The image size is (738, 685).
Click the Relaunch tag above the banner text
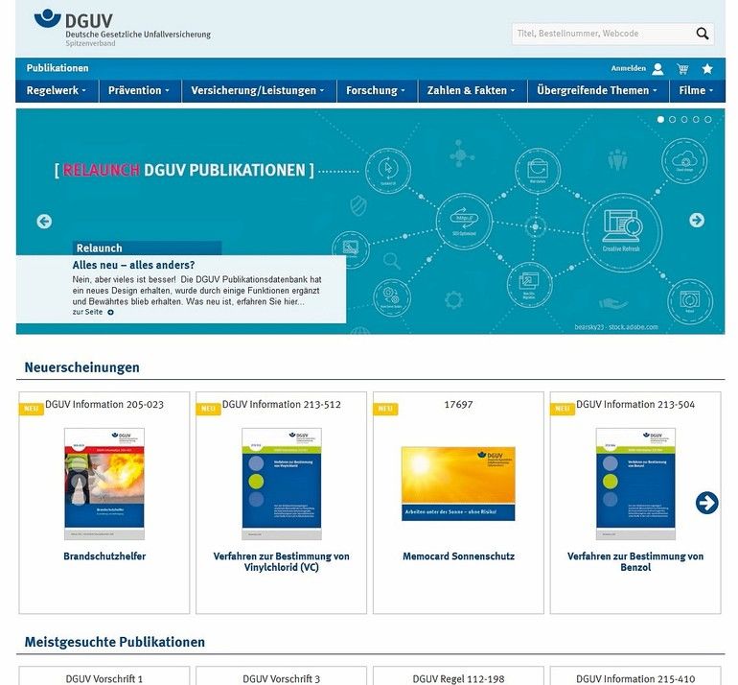(x=147, y=248)
